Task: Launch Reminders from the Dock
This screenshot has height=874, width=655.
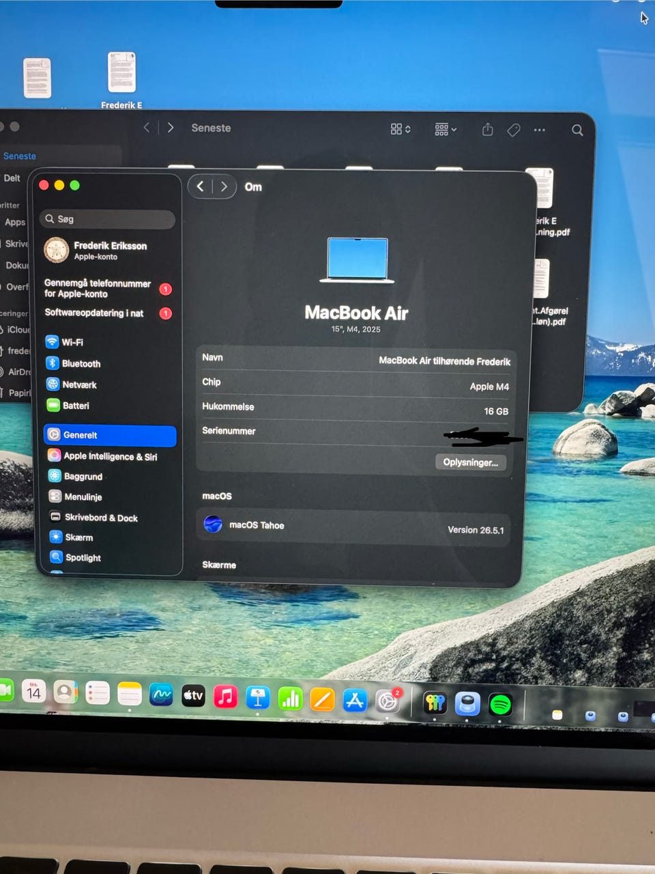Action: pos(98,694)
